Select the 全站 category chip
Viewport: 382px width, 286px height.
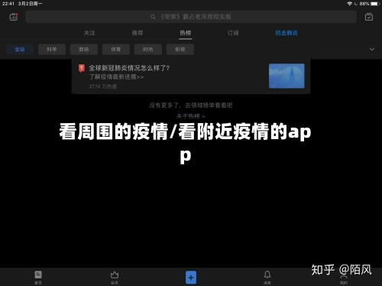20,49
